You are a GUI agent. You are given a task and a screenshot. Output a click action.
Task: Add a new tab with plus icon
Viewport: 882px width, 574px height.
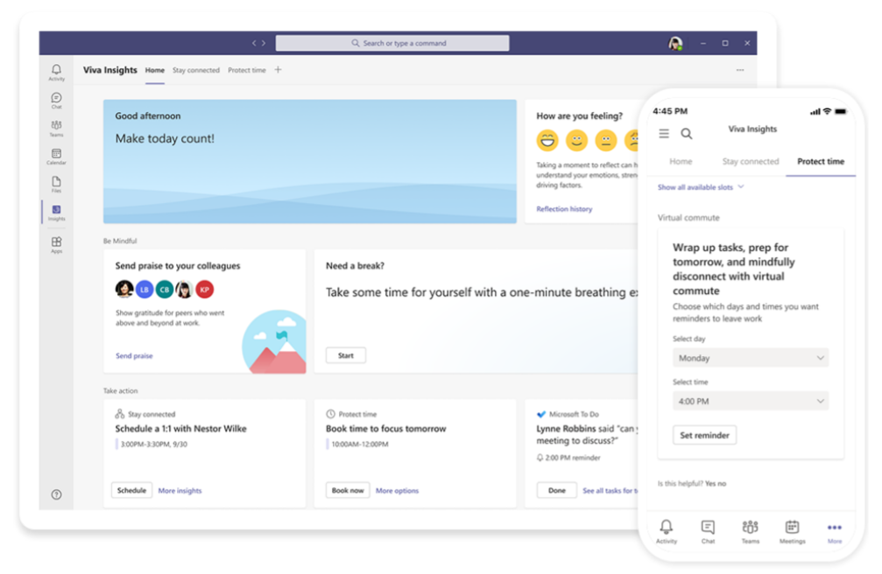[278, 70]
